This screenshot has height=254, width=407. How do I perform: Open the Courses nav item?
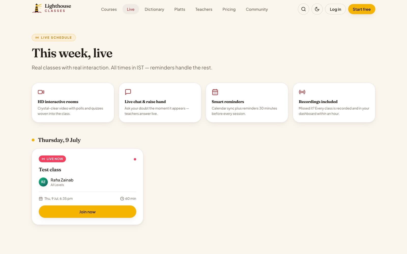click(x=109, y=9)
